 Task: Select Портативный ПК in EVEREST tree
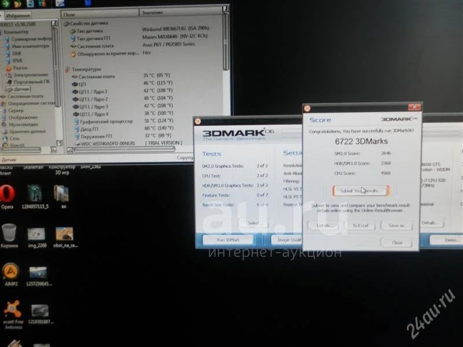coord(28,82)
